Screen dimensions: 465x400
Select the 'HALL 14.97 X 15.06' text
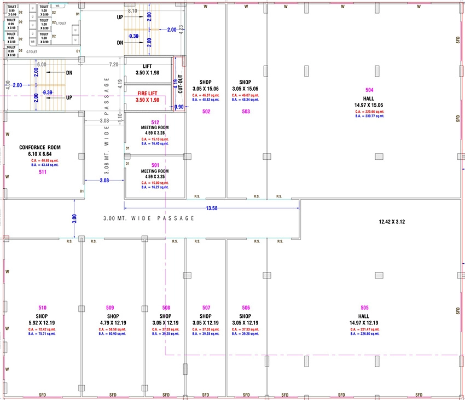369,102
